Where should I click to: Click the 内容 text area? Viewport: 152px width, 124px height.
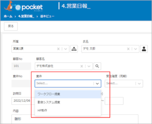[x=75, y=119]
